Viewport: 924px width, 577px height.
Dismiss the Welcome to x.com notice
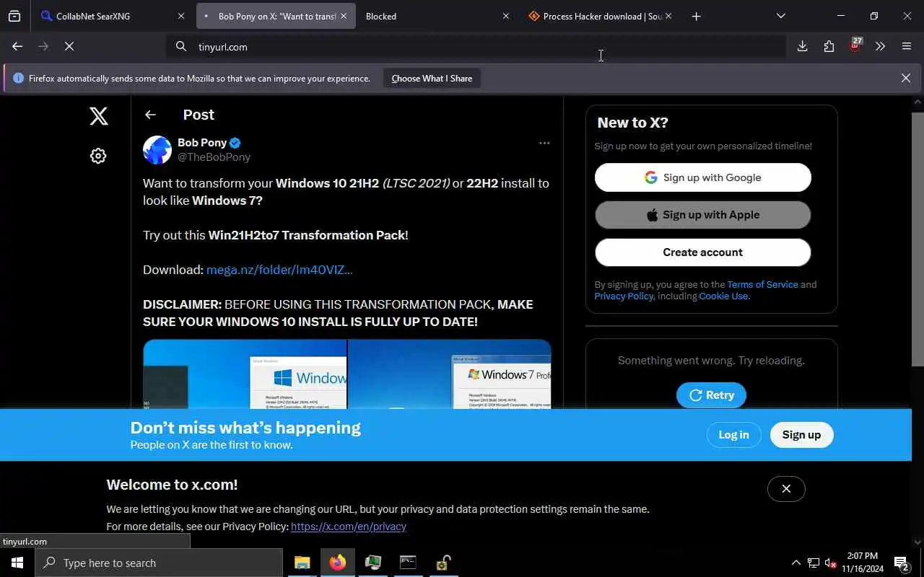pos(786,489)
